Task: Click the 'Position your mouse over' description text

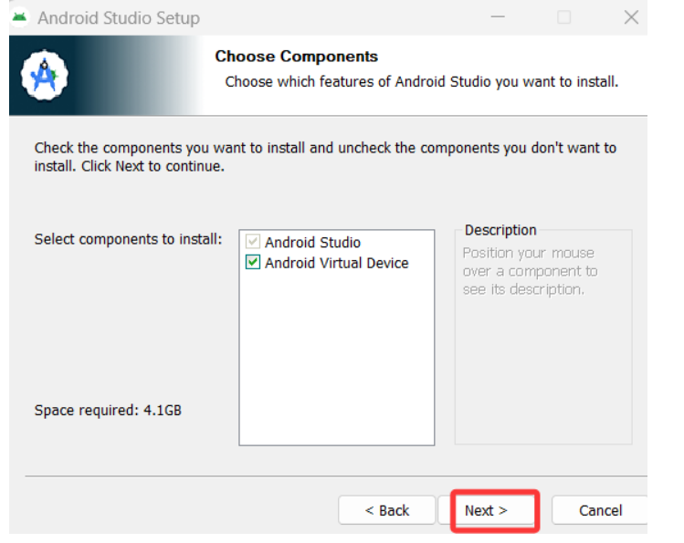Action: coord(530,271)
